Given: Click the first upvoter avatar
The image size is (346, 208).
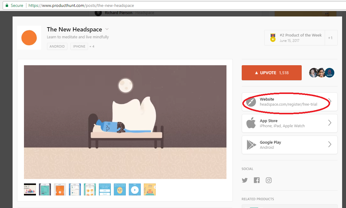Looking at the screenshot, I should tap(313, 73).
